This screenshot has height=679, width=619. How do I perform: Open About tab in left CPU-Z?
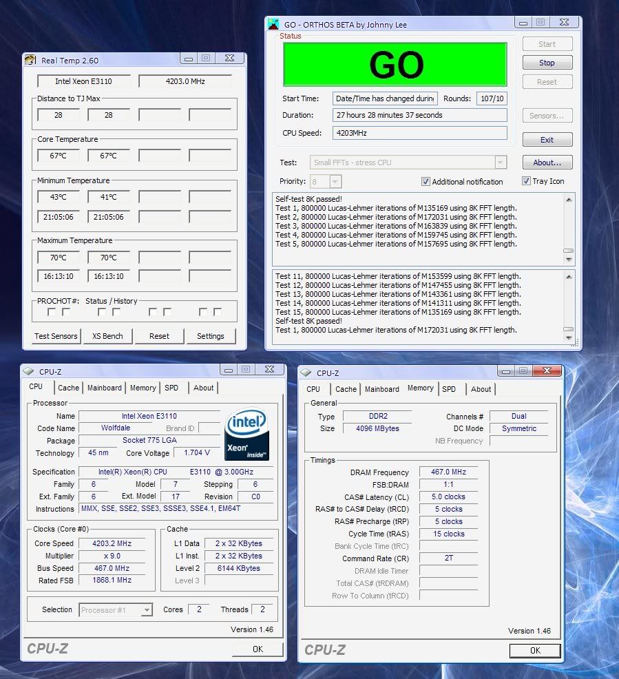203,388
